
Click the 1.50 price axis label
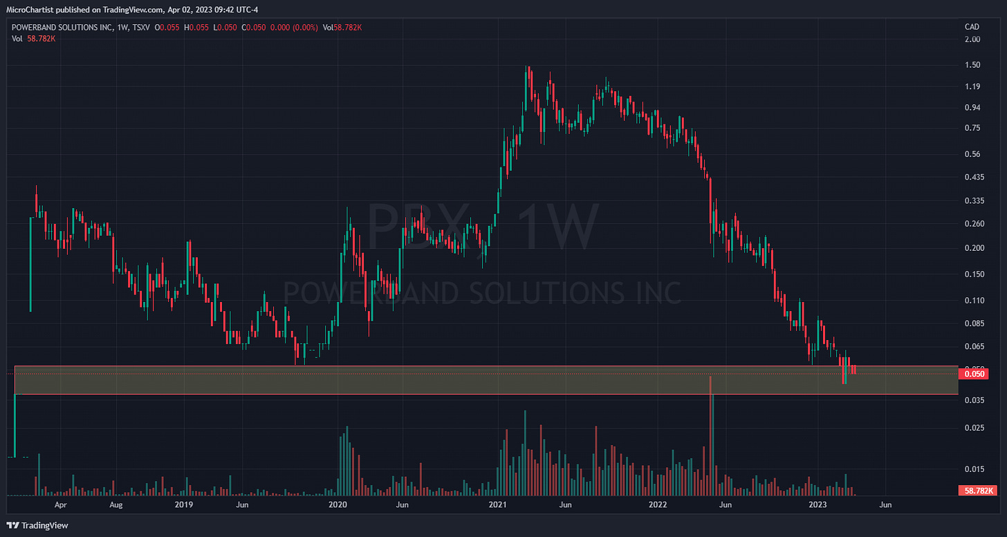click(972, 65)
